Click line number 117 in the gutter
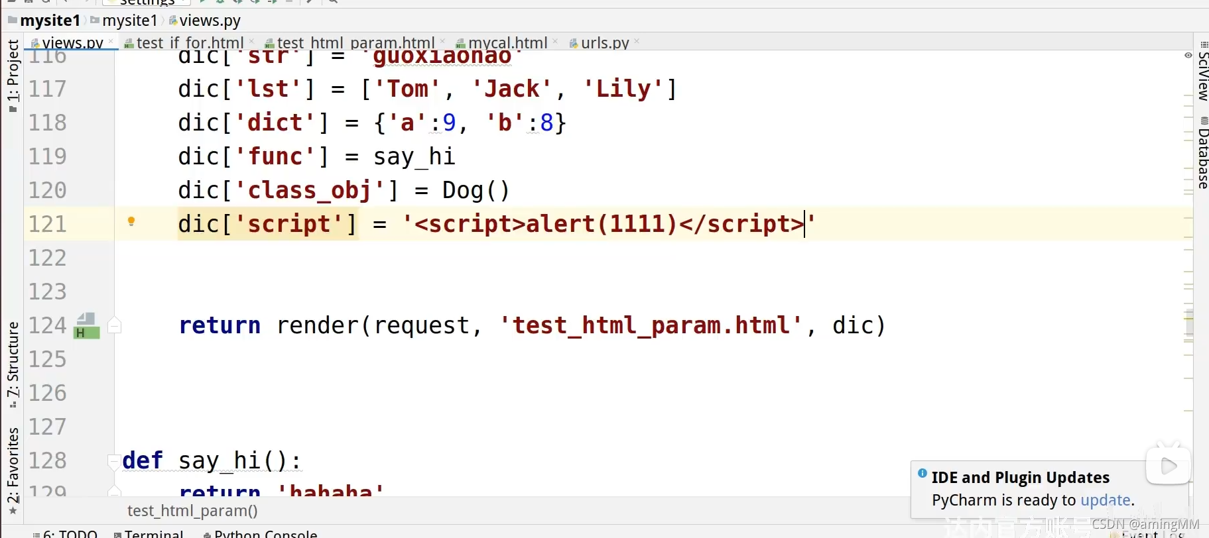 [48, 89]
